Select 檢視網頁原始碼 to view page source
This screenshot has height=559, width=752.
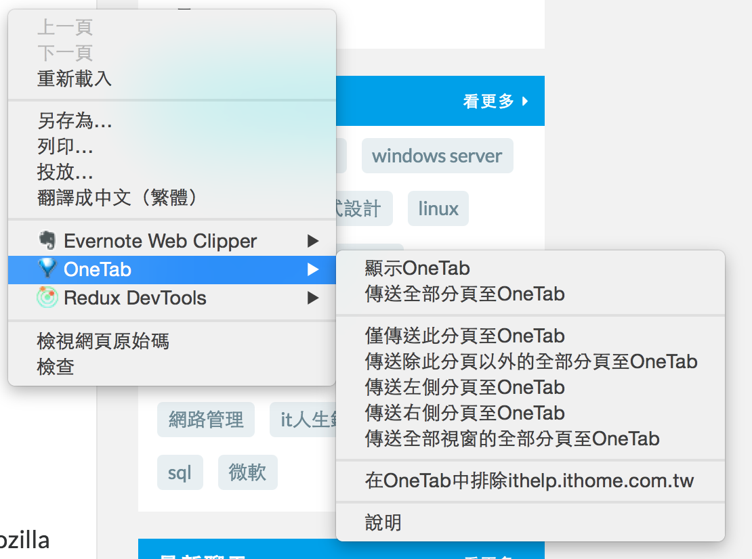tap(171, 341)
